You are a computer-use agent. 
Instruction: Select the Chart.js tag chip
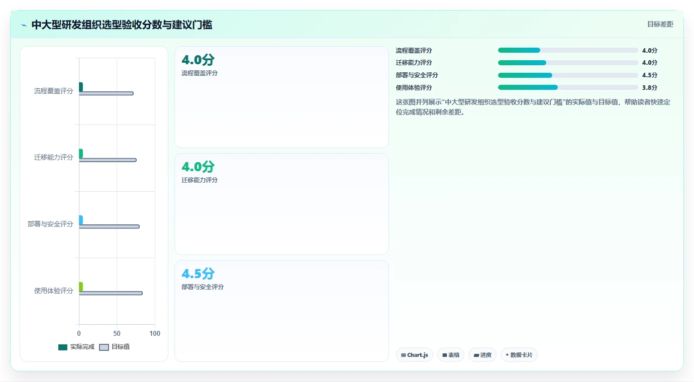click(415, 355)
